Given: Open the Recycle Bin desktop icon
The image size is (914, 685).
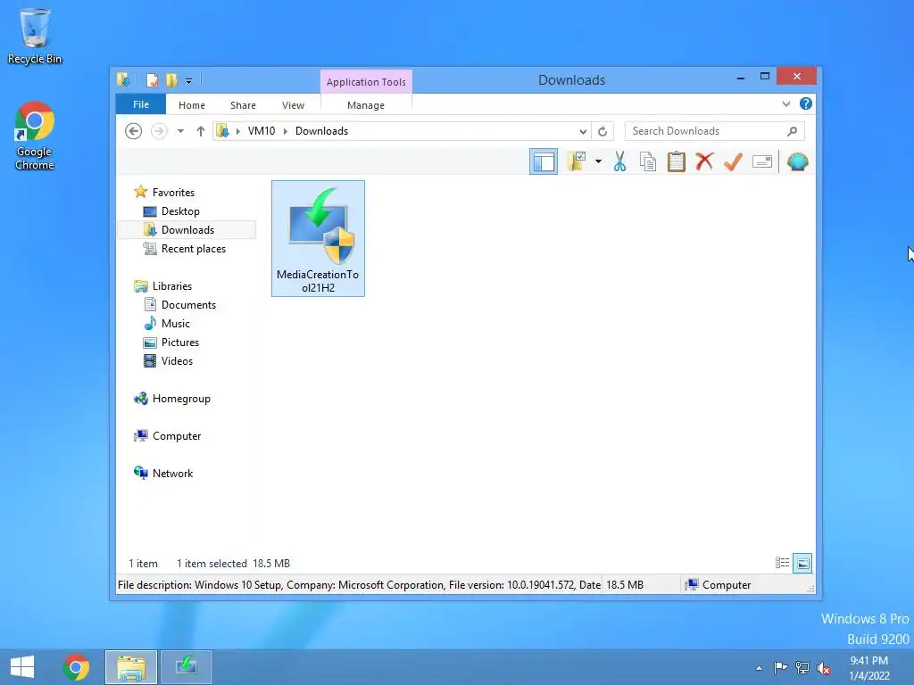Looking at the screenshot, I should pyautogui.click(x=35, y=36).
